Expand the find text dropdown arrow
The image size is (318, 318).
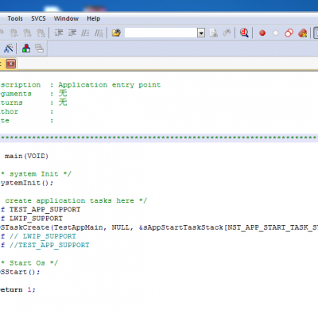tap(201, 33)
